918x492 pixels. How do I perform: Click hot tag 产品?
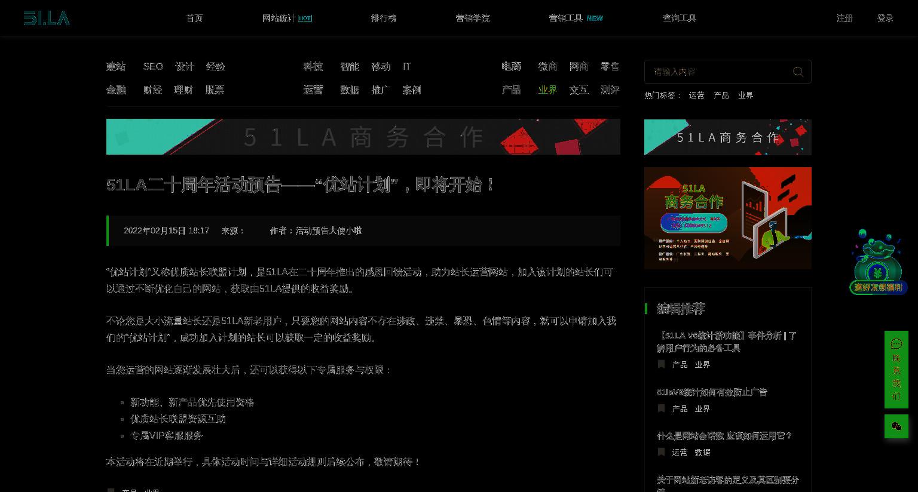pyautogui.click(x=721, y=96)
